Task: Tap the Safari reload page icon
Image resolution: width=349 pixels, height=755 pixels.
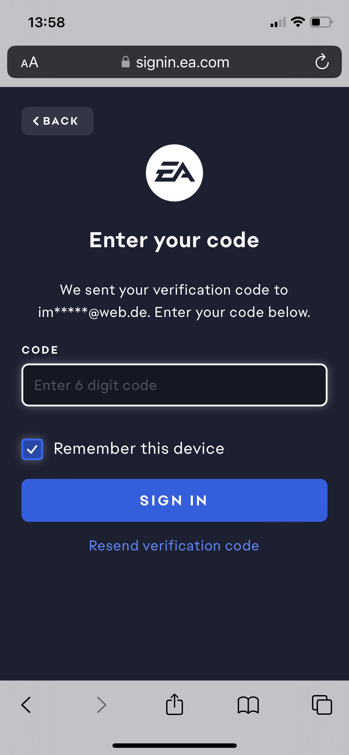Action: click(x=322, y=62)
